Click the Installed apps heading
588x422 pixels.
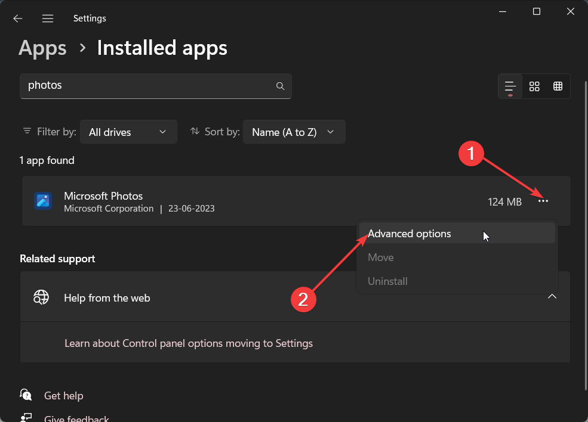click(162, 48)
